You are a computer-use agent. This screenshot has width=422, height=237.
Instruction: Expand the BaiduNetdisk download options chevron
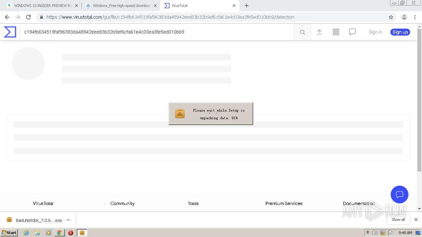(68, 220)
